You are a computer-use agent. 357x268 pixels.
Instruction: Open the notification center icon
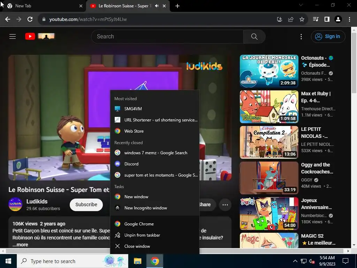tap(345, 261)
